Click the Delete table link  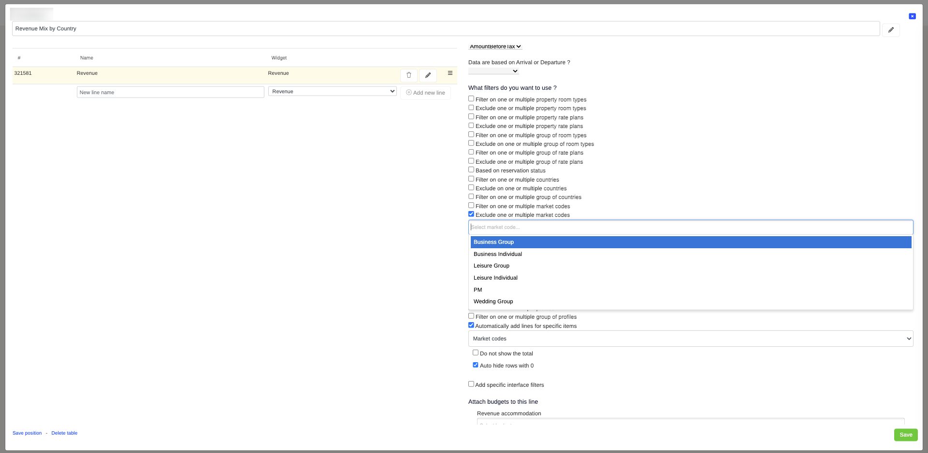(64, 433)
